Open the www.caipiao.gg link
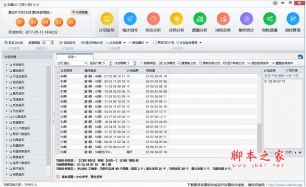Image resolution: width=306 pixels, height=187 pixels. pos(284,184)
